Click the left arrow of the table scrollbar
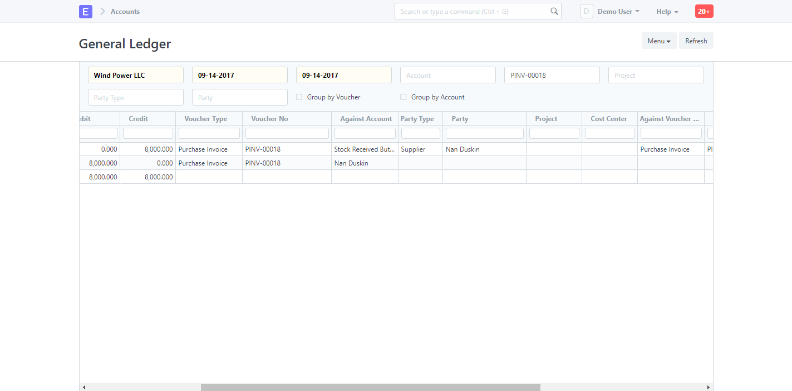Image resolution: width=792 pixels, height=391 pixels. (x=84, y=387)
